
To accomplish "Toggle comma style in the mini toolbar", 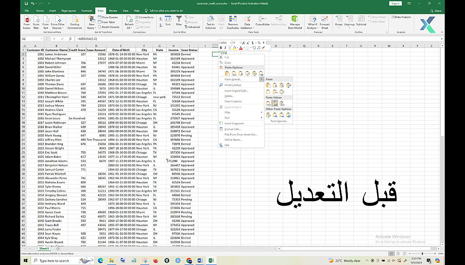I will (x=263, y=43).
